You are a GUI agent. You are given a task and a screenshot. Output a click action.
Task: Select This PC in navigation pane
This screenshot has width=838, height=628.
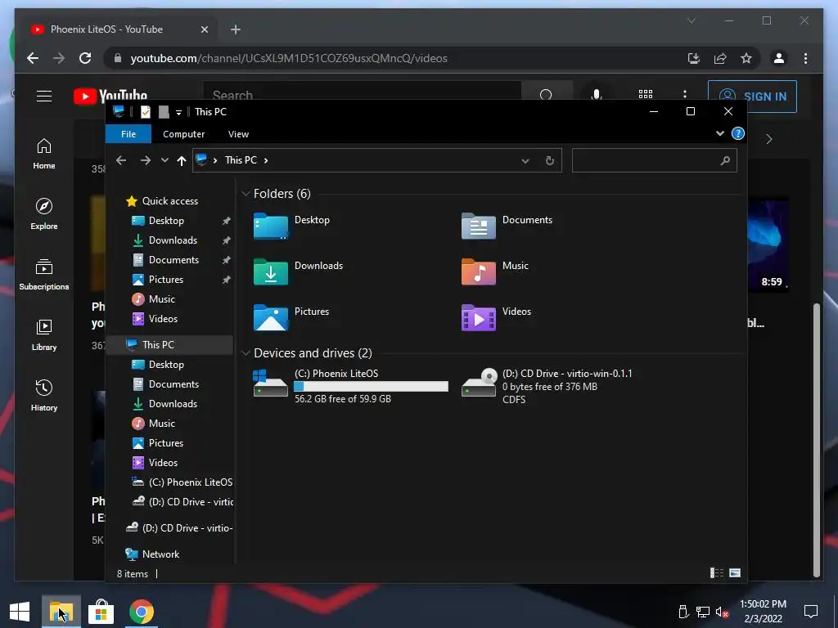click(x=170, y=345)
